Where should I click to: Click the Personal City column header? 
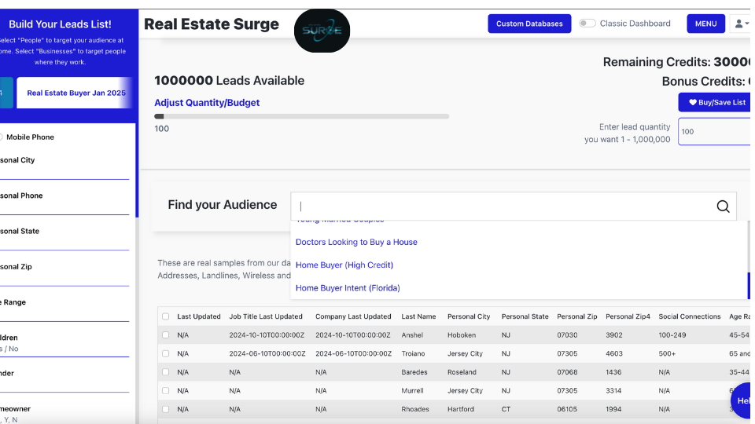pyautogui.click(x=469, y=316)
